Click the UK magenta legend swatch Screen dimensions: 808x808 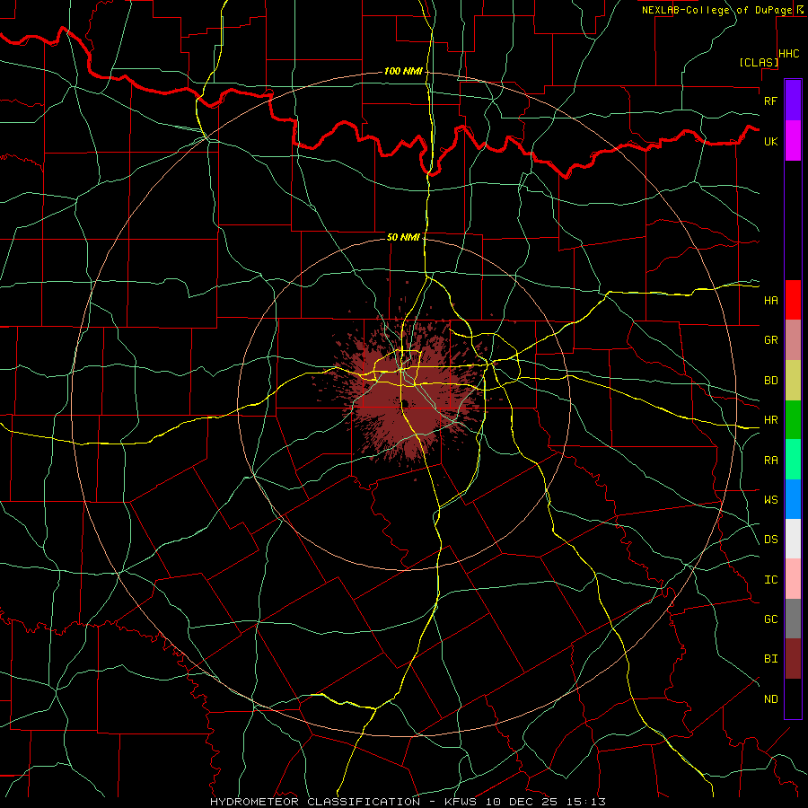(793, 141)
